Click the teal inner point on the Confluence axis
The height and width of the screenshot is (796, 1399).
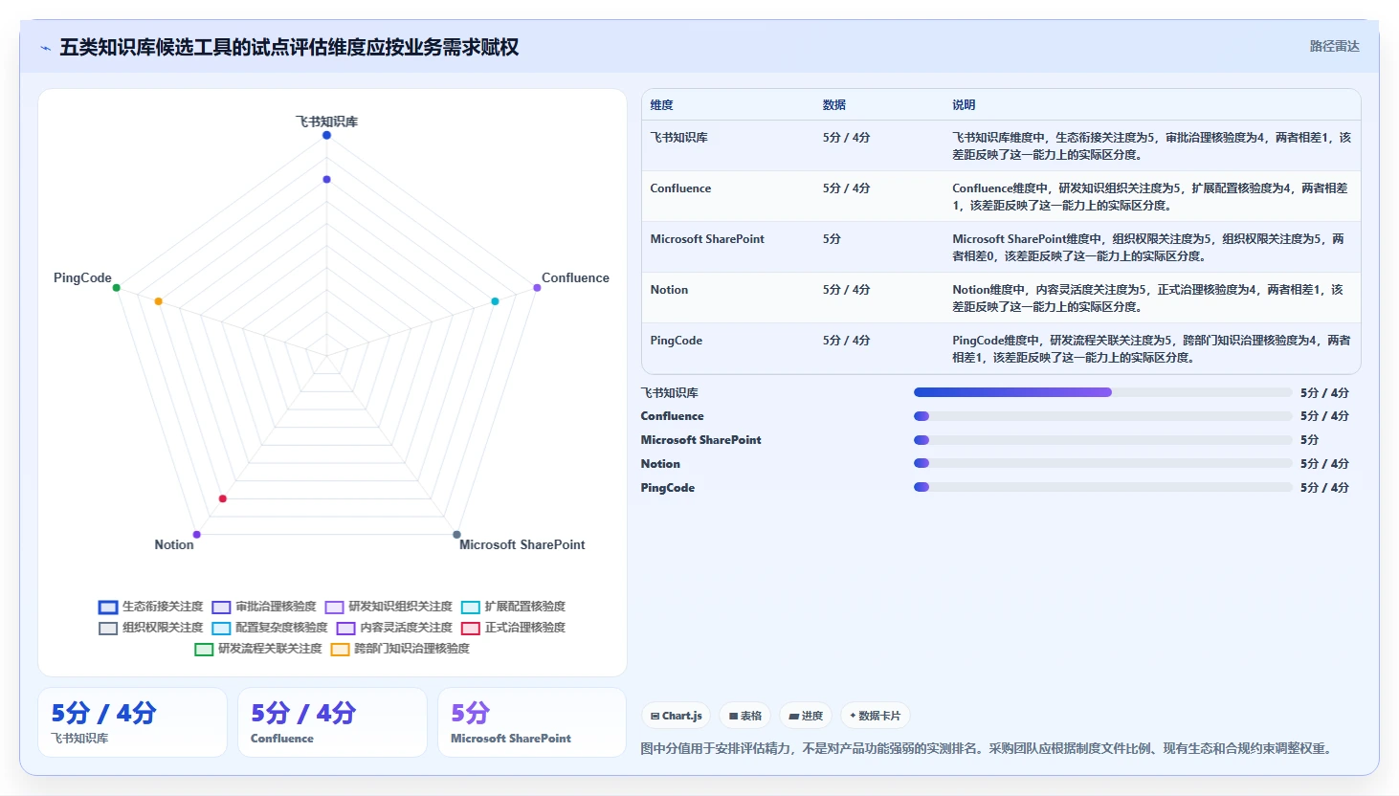pyautogui.click(x=495, y=301)
